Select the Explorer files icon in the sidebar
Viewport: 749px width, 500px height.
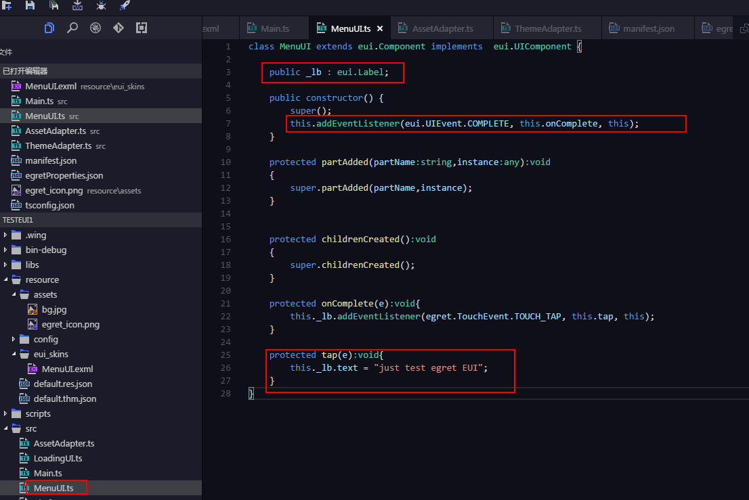[48, 28]
